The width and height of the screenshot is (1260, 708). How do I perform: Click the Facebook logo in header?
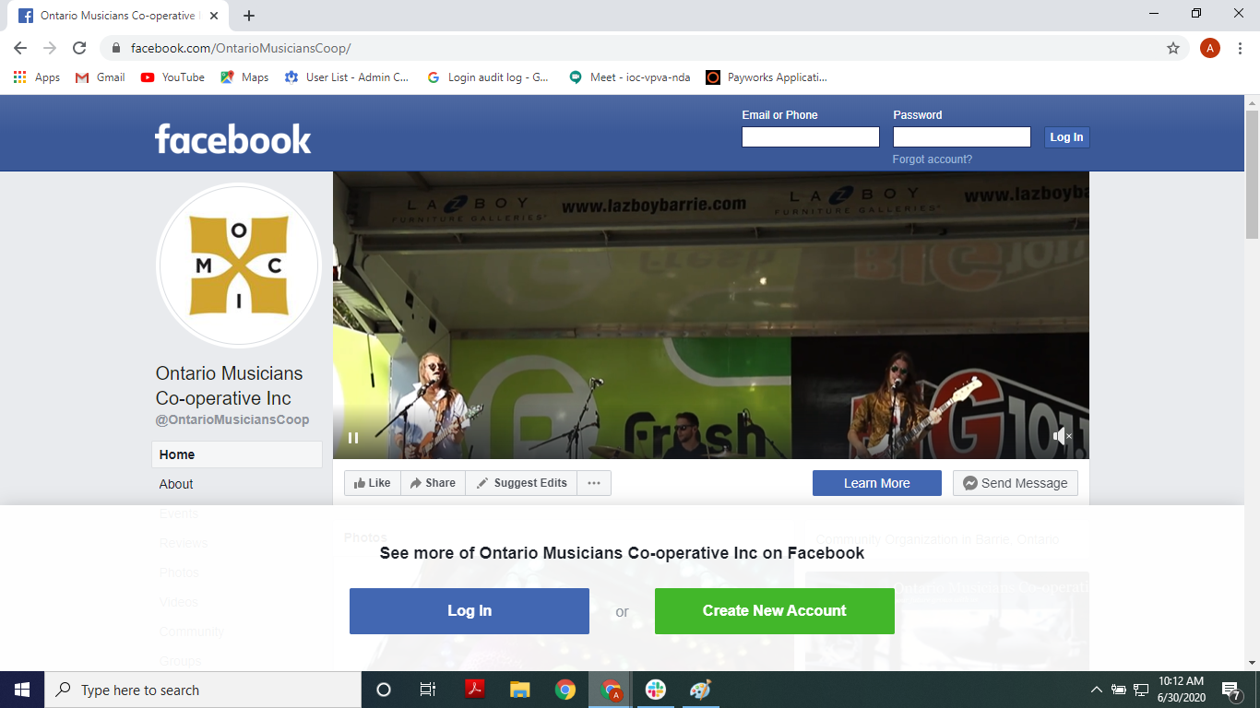click(x=233, y=139)
